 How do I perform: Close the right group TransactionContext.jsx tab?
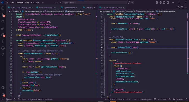124,7
